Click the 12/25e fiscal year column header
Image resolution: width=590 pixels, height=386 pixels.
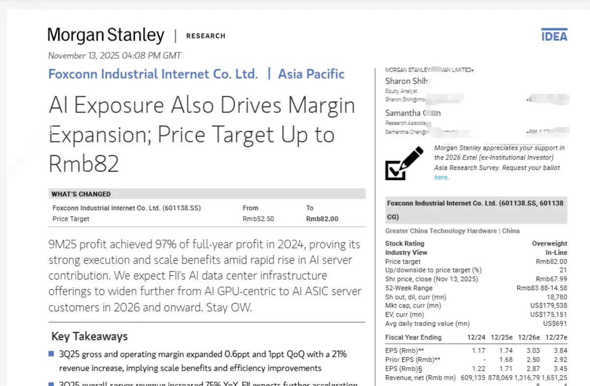[502, 337]
